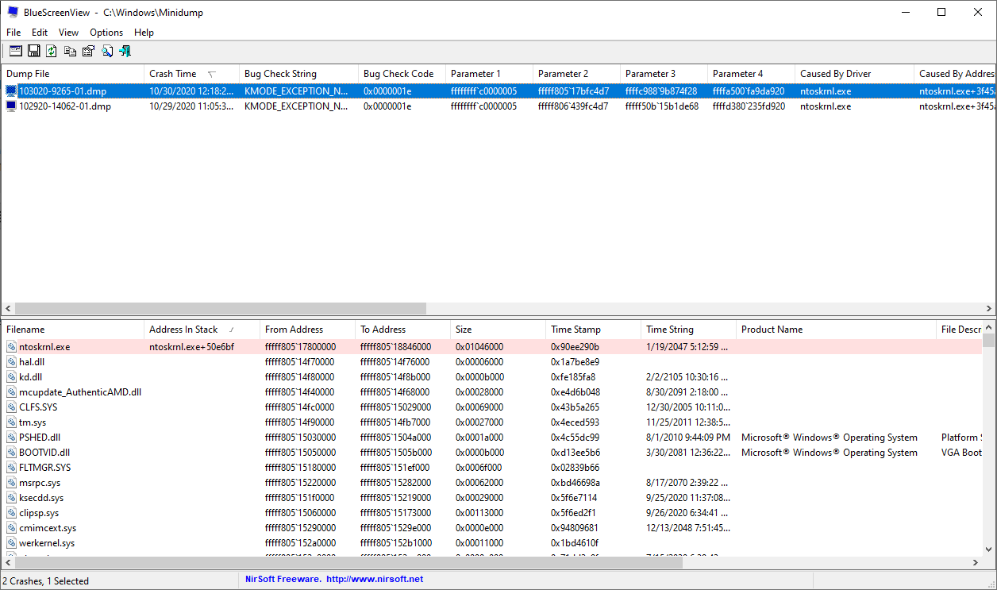Click the file icon next to cmimcext.sys
The width and height of the screenshot is (997, 590).
click(11, 528)
